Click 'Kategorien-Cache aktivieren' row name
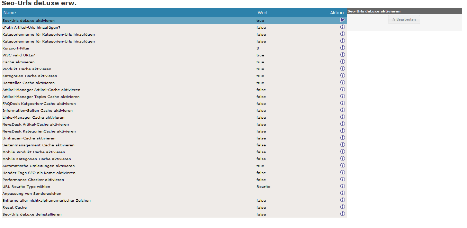Screen dimensions: 467x228 point(30,76)
